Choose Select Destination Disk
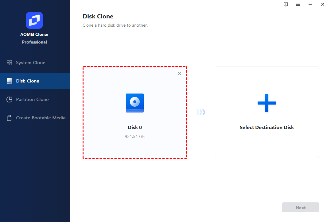Screen dimensions: 331x222 [267, 112]
